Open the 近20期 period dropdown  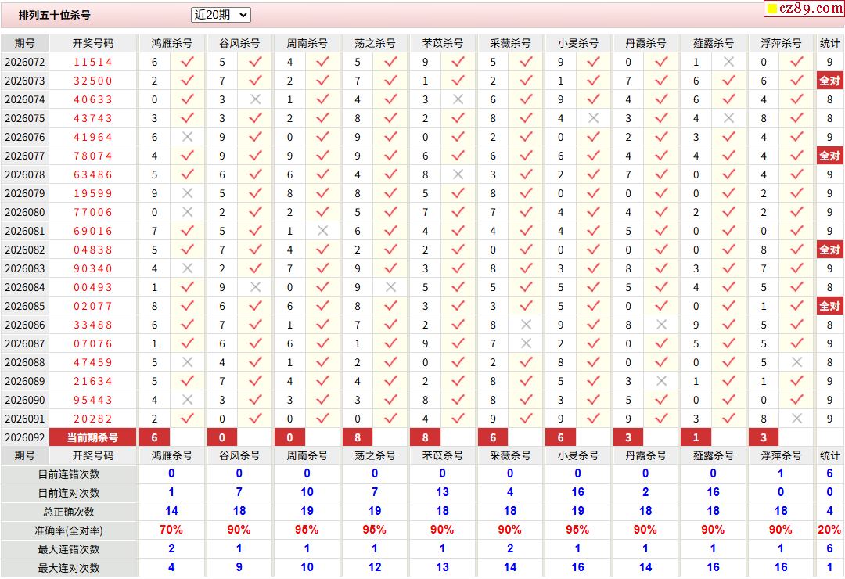pyautogui.click(x=220, y=15)
